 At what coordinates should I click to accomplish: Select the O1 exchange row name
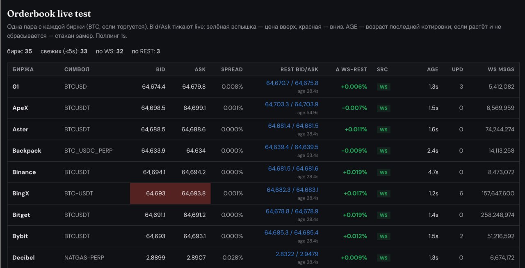[x=16, y=87]
